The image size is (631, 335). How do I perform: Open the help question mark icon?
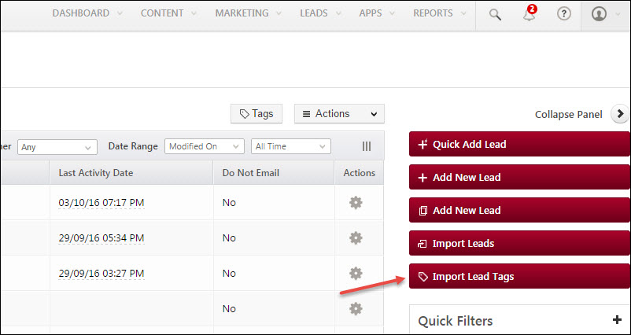pos(564,14)
